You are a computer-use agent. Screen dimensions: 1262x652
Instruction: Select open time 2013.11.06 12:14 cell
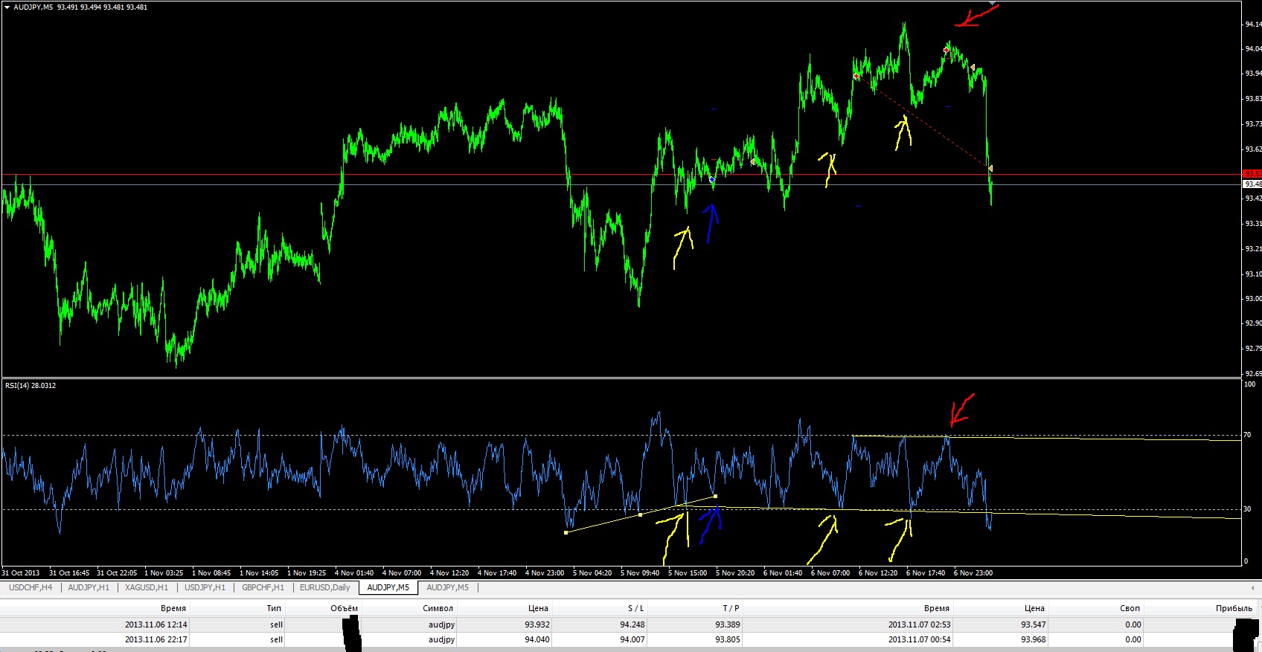click(156, 624)
